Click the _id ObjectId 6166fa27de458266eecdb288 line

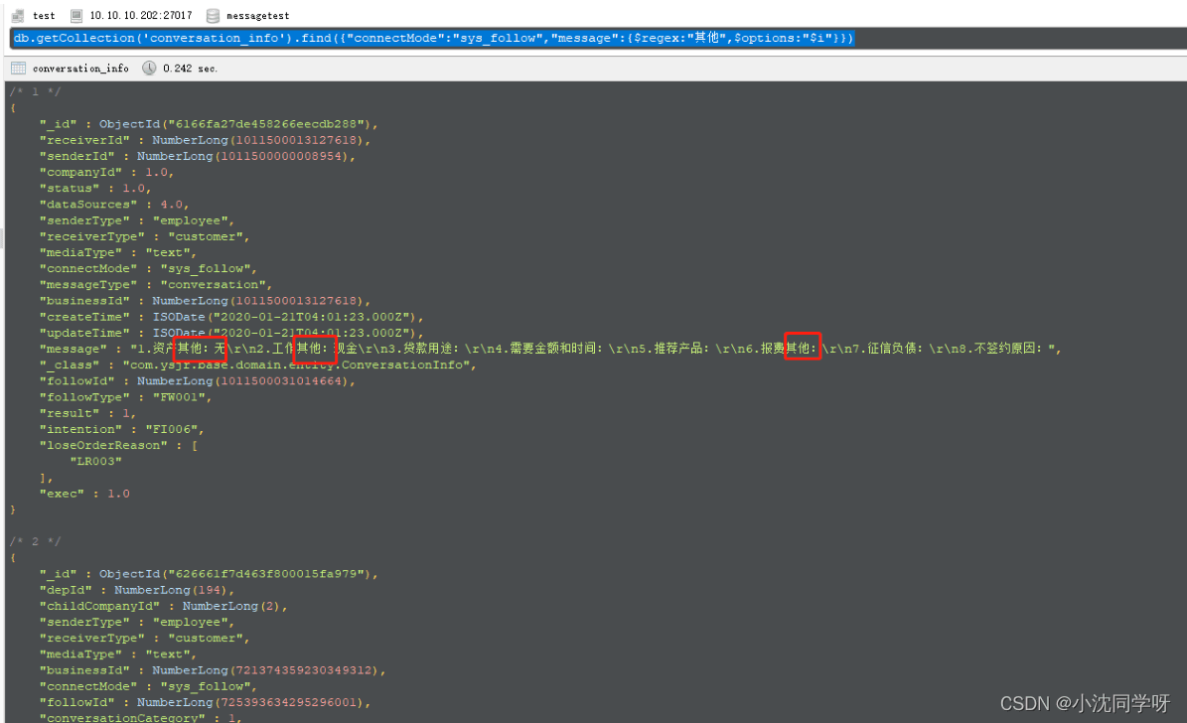[x=209, y=124]
